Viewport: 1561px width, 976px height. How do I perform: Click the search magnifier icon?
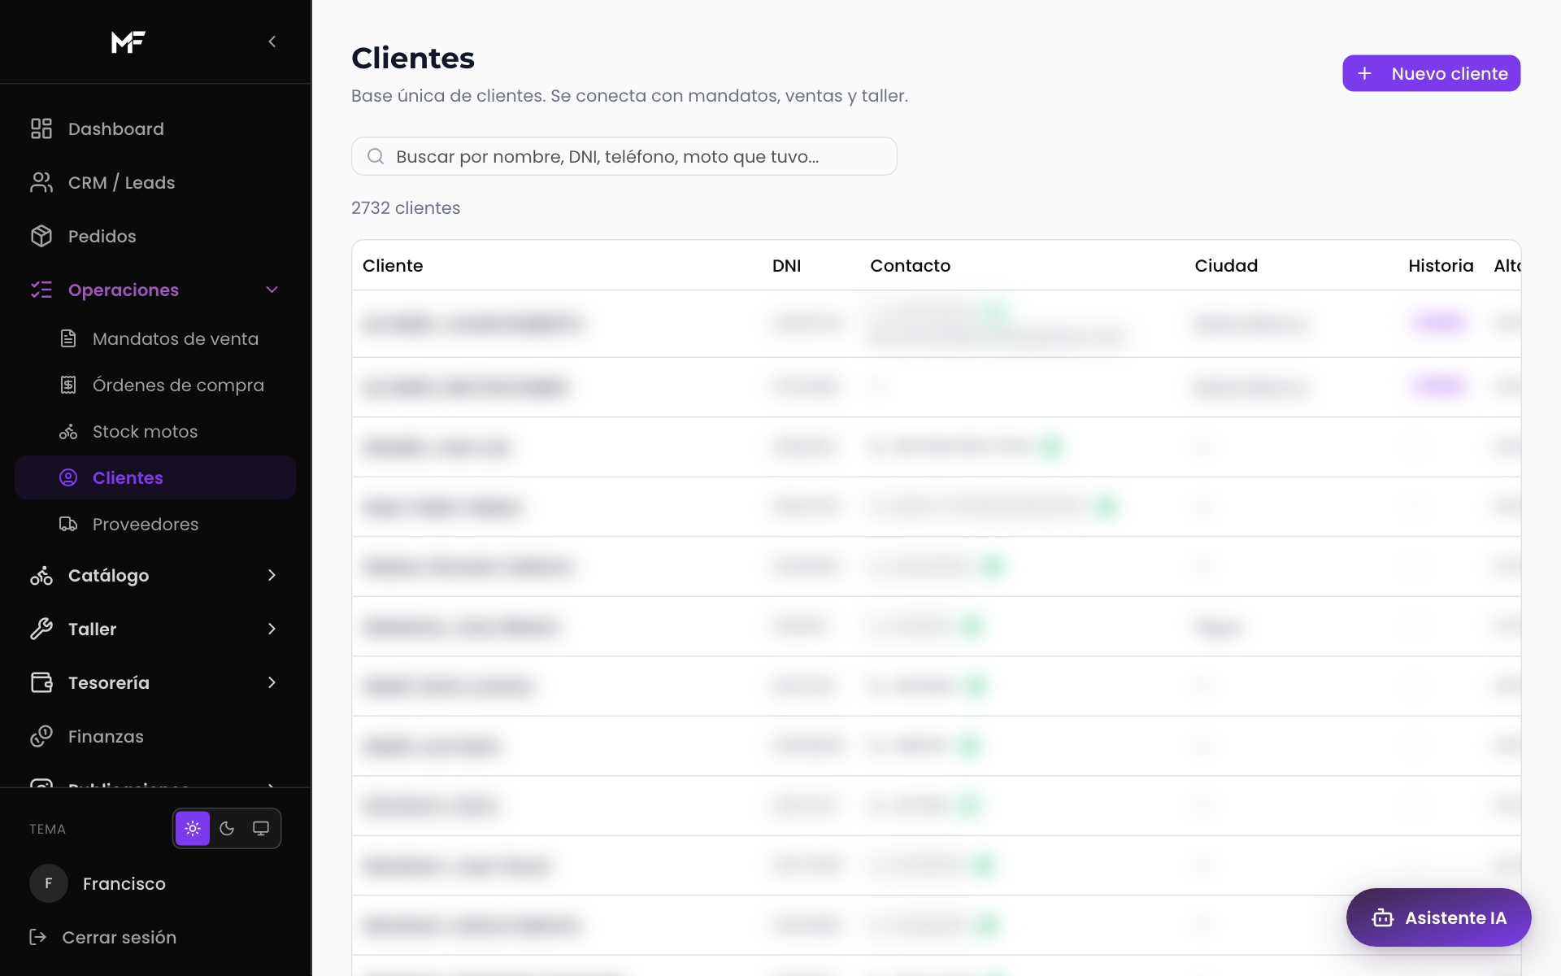376,156
